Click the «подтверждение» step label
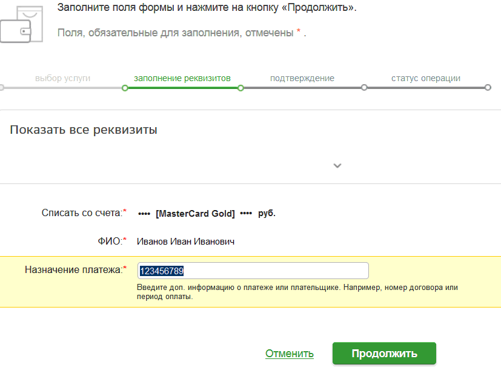Viewport: 501px width, 382px height. 302,78
